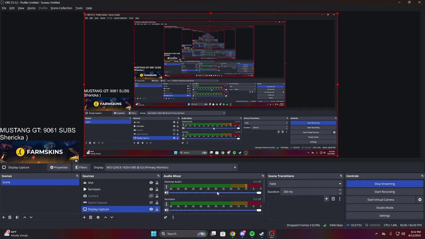425x239 pixels.
Task: Open the Help menu
Action: [x=89, y=8]
